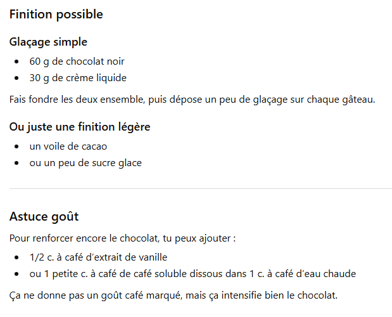Click the bullet point before "1/2 c. à café"
Screen dimensions: 392x317
[16, 258]
